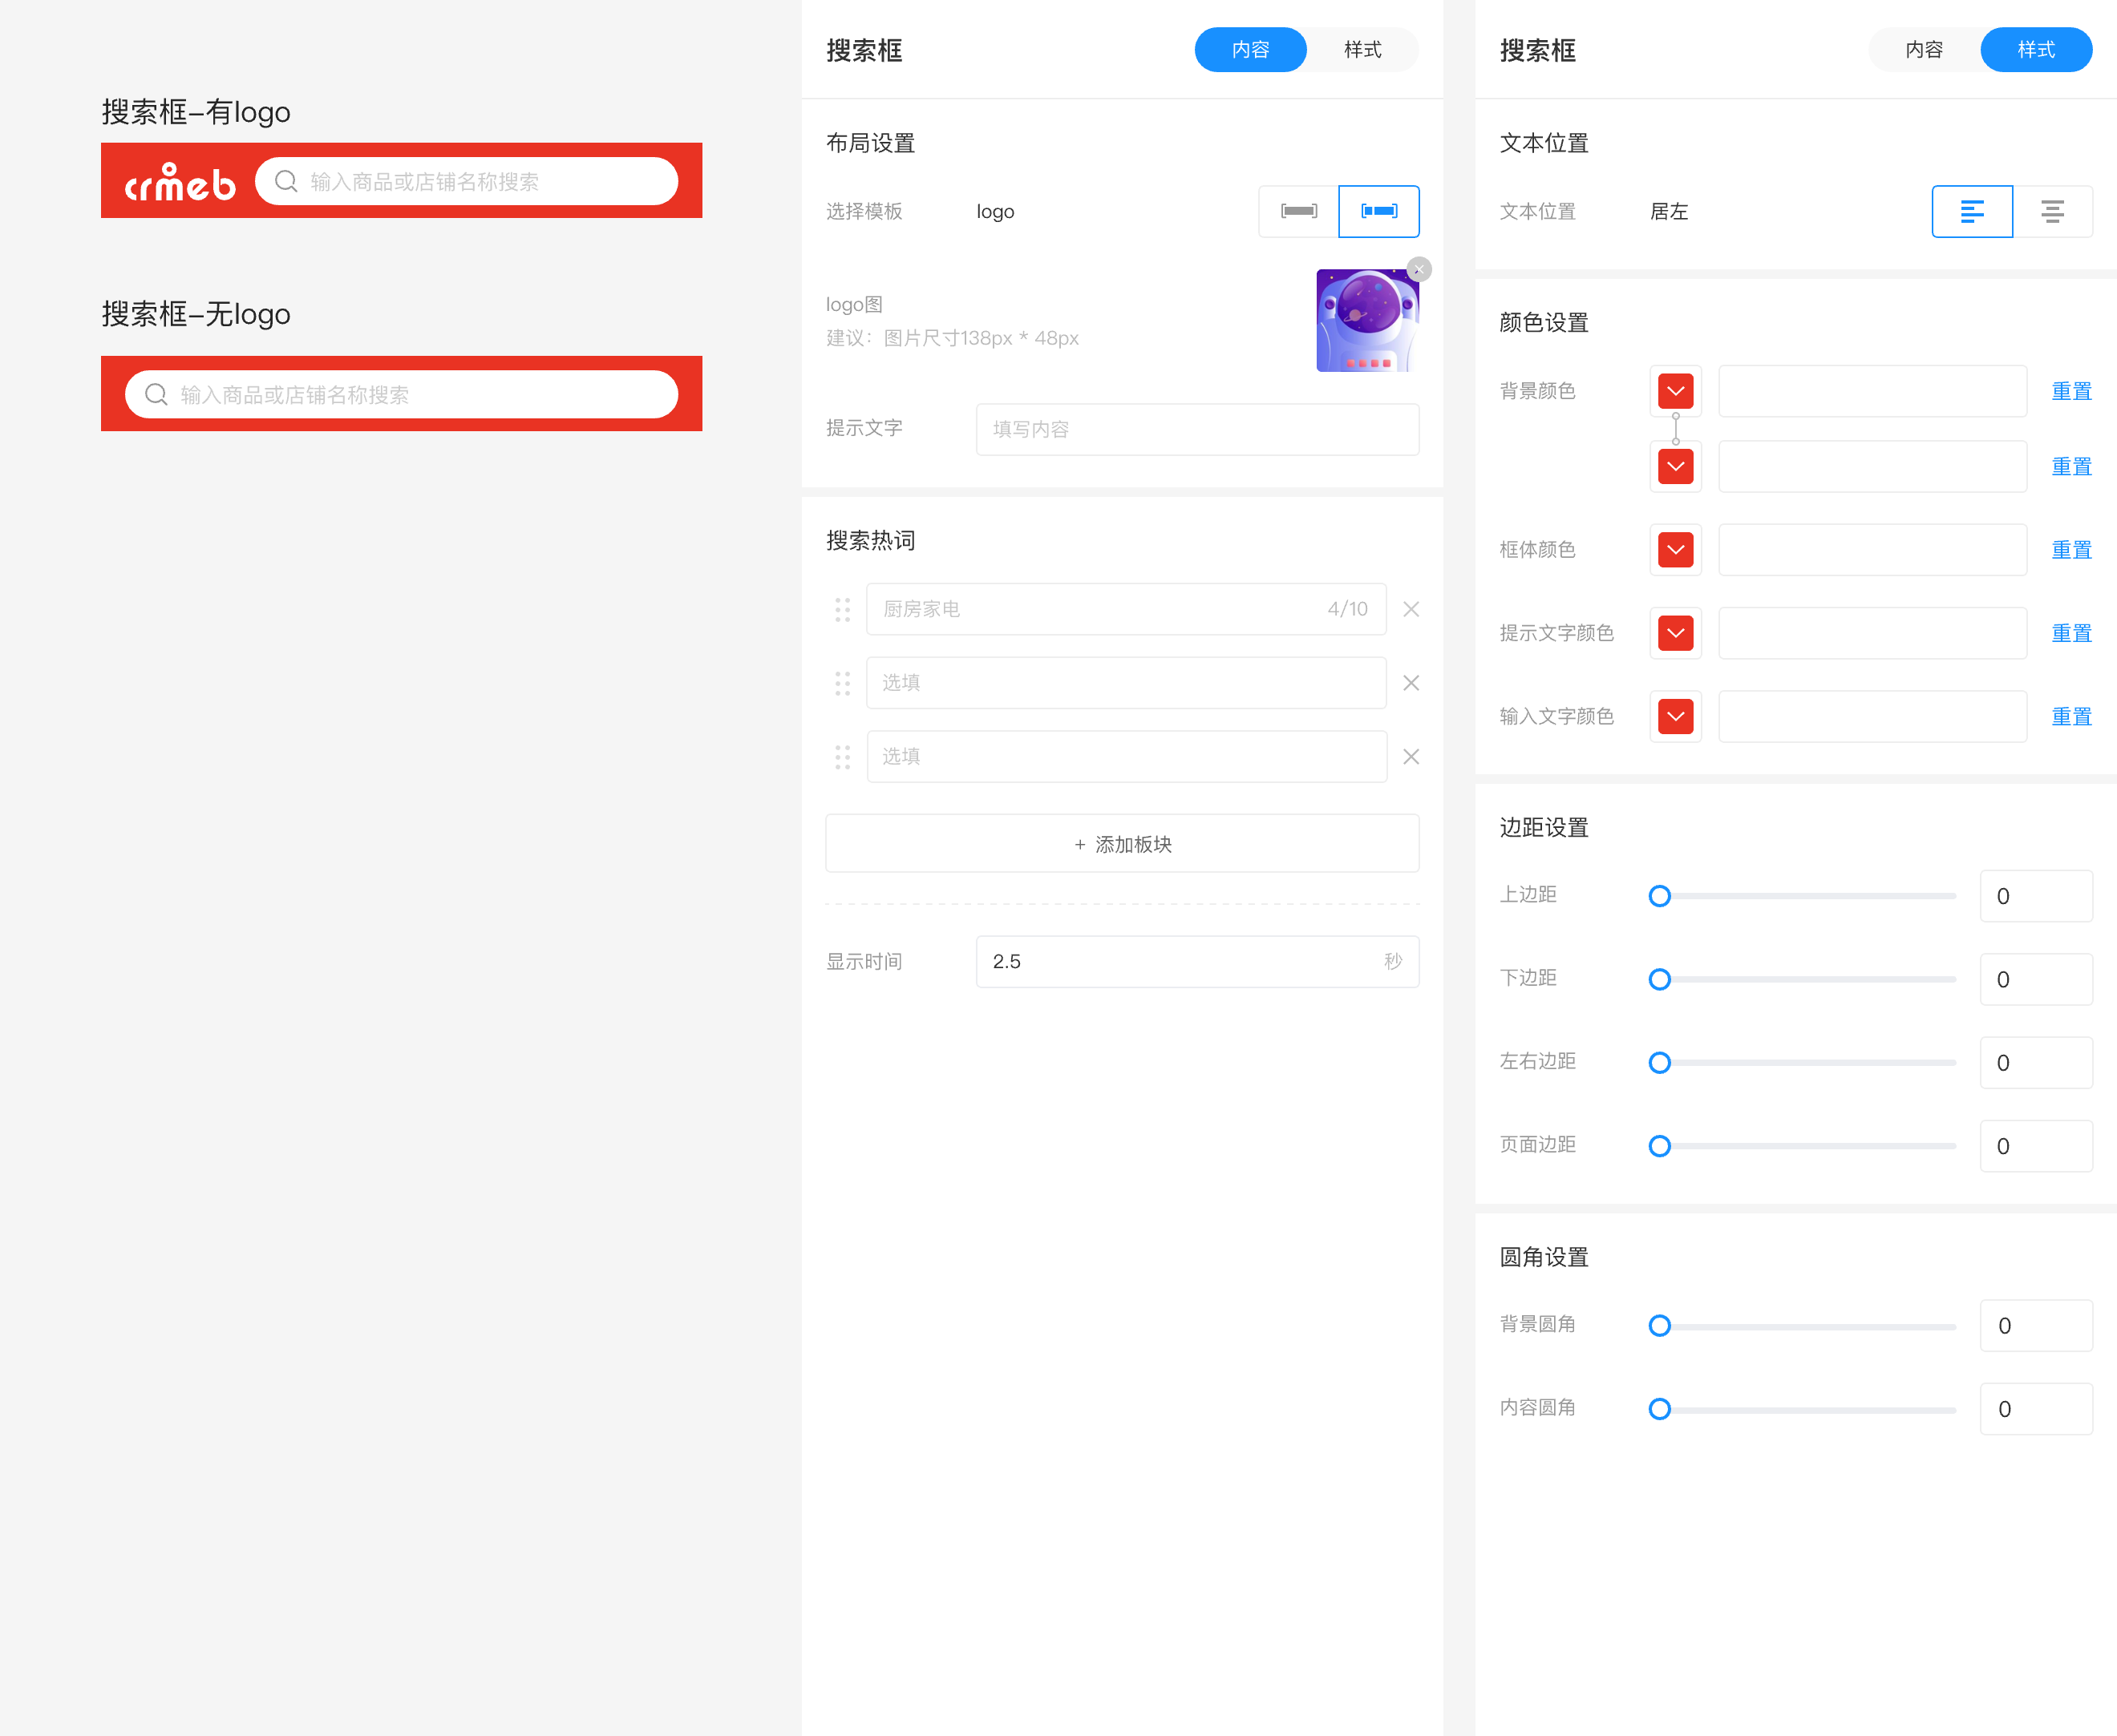The height and width of the screenshot is (1736, 2117).
Task: Open the 提示文字颜色 color dropdown
Action: tap(1675, 632)
